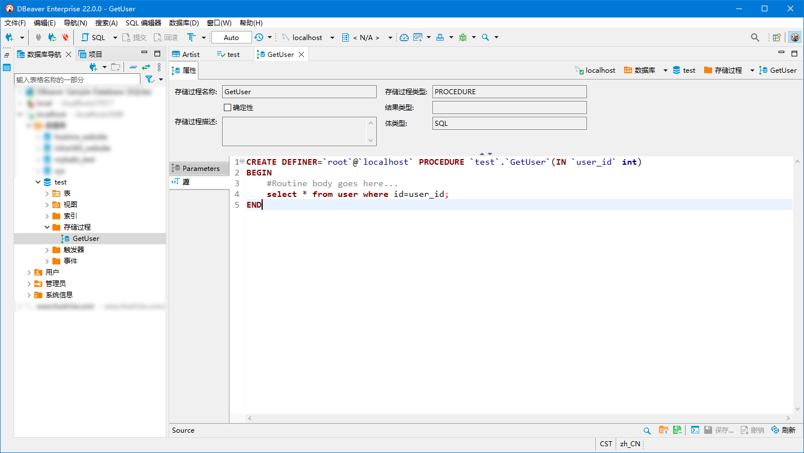Click the Connect plug icon in toolbar
Screen dimensions: 804x453
click(x=38, y=37)
